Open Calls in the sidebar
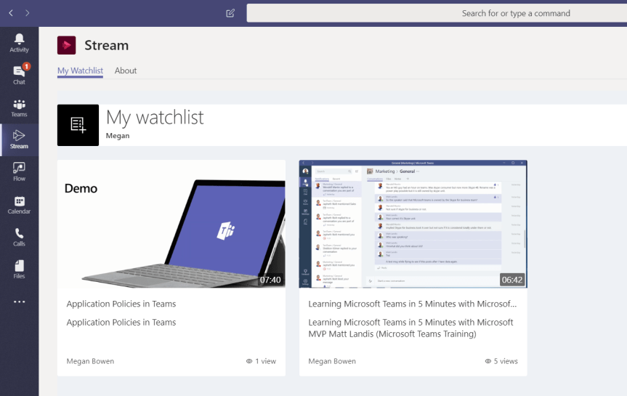This screenshot has width=627, height=396. point(19,237)
